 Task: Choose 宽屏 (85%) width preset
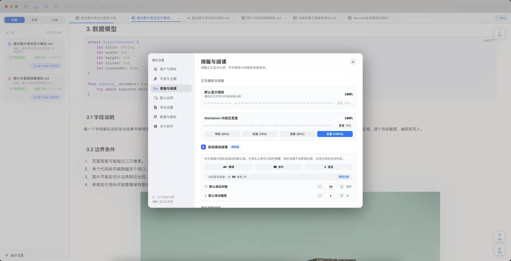point(297,134)
